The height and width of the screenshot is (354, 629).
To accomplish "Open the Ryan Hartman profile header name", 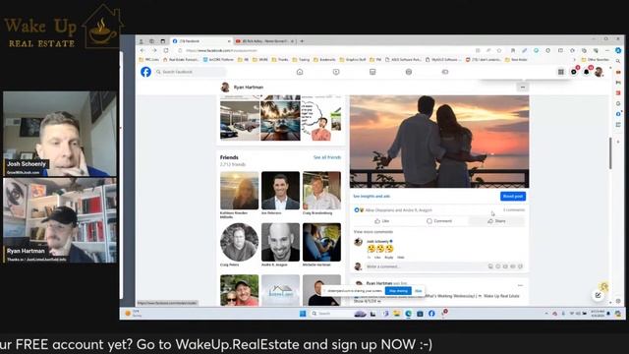I will tap(249, 88).
